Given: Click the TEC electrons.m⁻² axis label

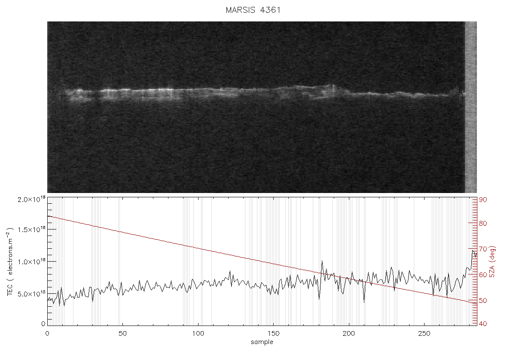Looking at the screenshot, I should [10, 262].
